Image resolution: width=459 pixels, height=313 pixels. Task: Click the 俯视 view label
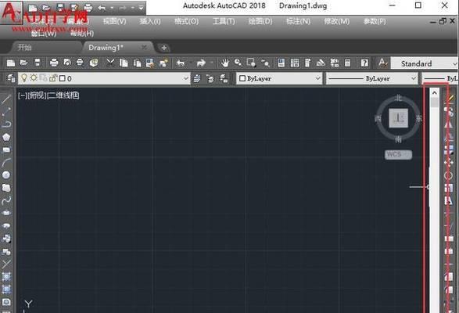point(37,95)
